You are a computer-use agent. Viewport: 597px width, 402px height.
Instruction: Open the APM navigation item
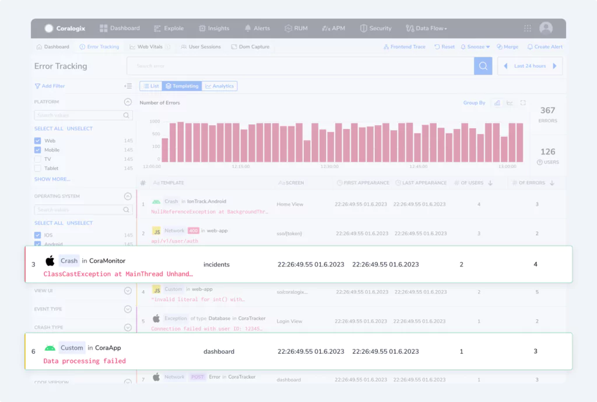pyautogui.click(x=333, y=28)
